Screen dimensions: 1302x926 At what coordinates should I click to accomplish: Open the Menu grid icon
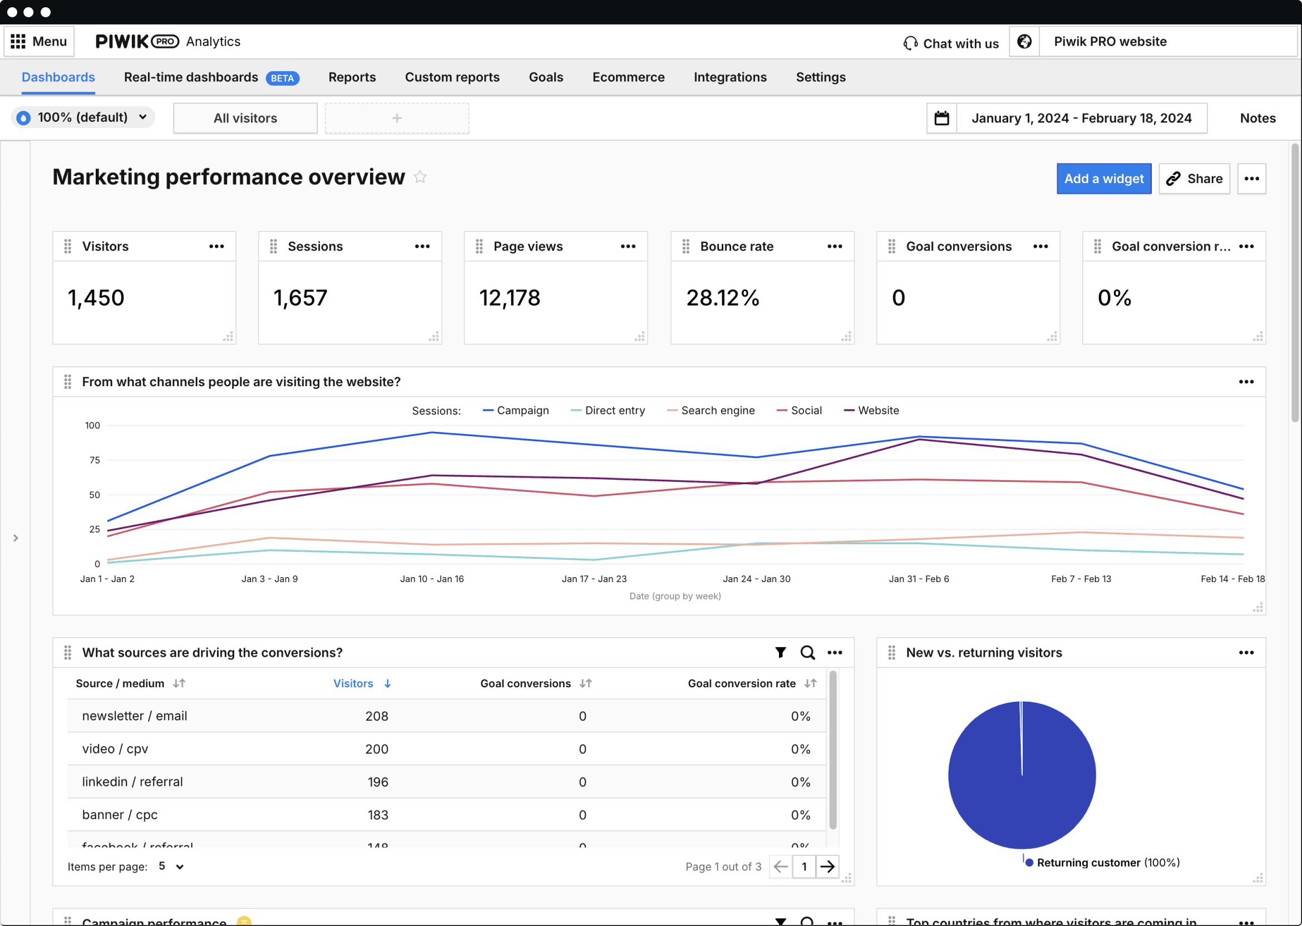pyautogui.click(x=18, y=41)
